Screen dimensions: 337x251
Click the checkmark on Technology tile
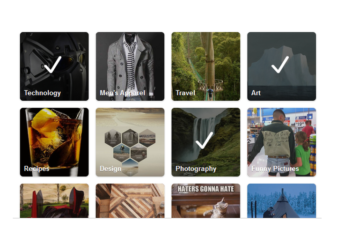point(52,65)
